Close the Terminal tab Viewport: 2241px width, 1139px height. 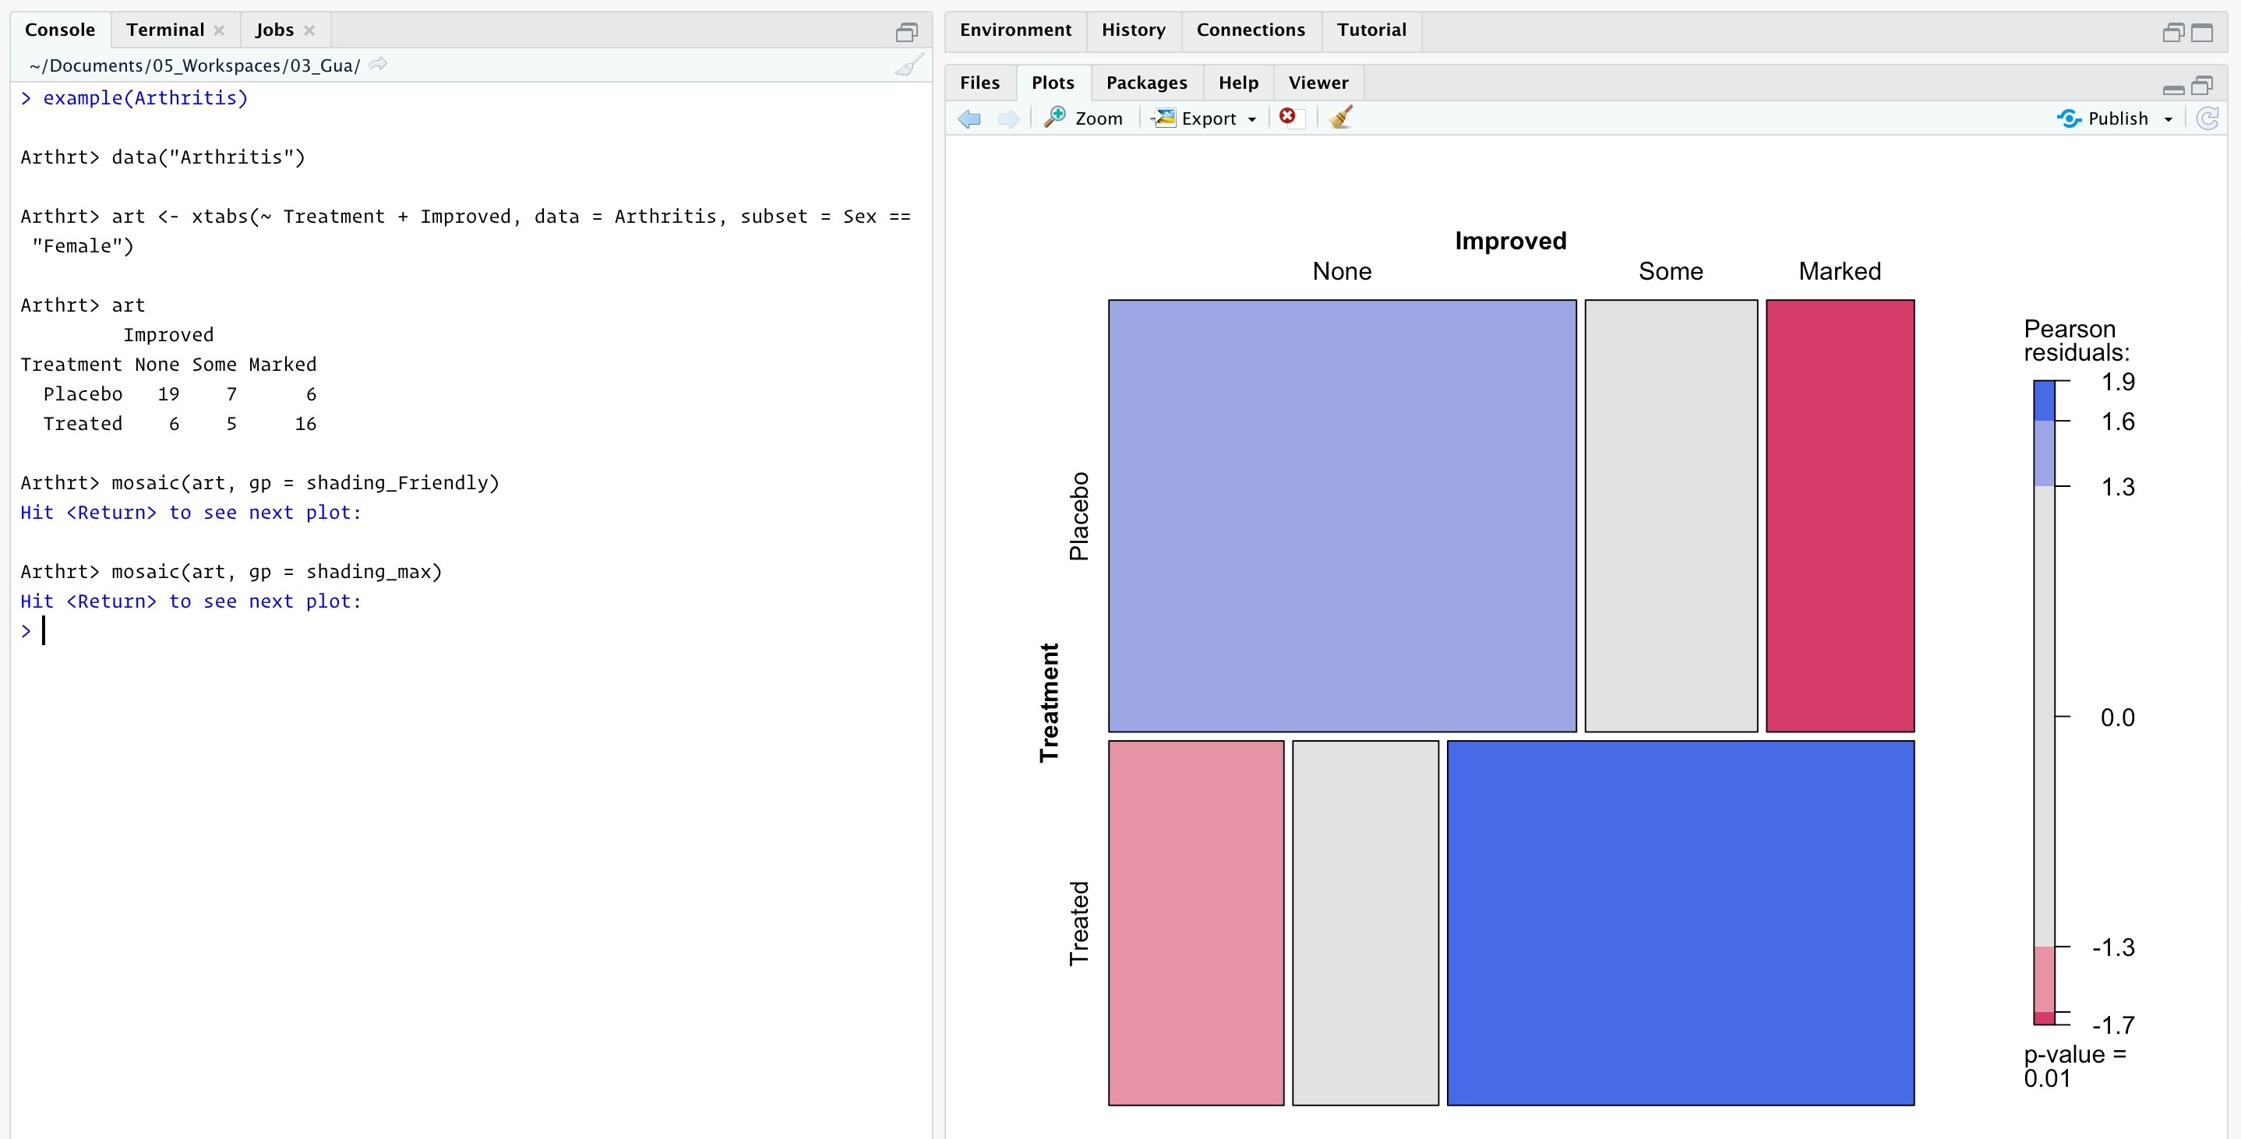(219, 30)
